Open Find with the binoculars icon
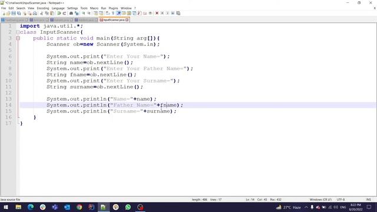This screenshot has height=212, width=377. 71,13
